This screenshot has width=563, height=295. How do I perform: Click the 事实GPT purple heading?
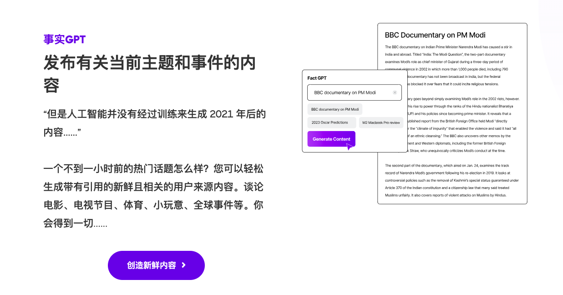click(65, 40)
